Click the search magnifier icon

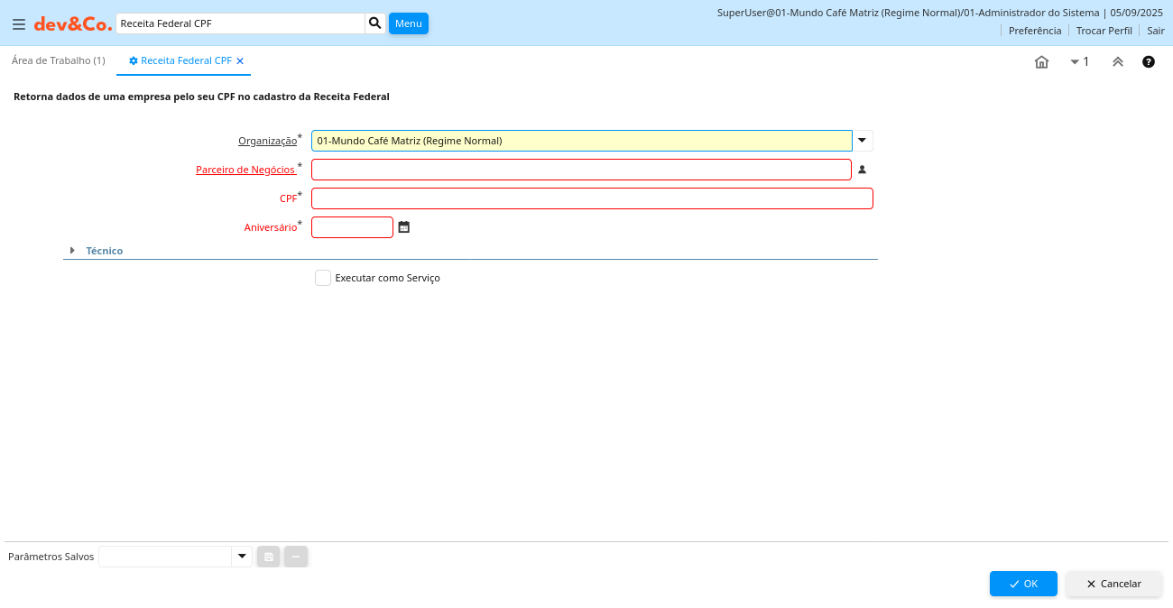tap(375, 23)
